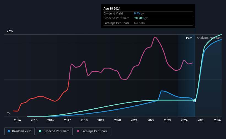Click the teal data point marker at Aug 2024
This screenshot has width=226, height=139.
point(195,100)
